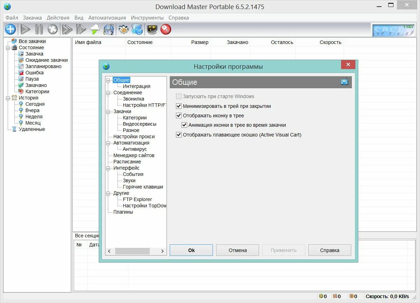Collapse the История node in main sidebar
This screenshot has height=303, width=420.
pos(8,98)
